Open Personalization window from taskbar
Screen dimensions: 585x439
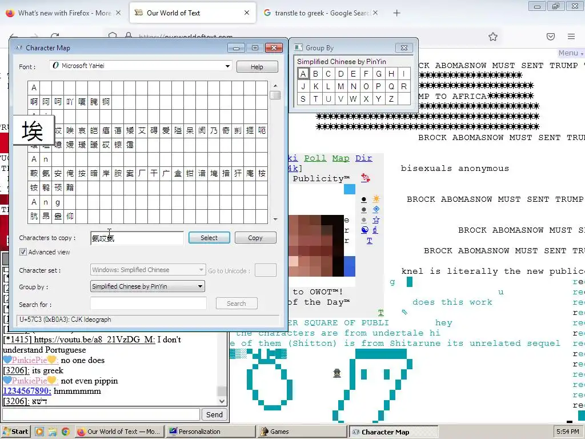[211, 432]
